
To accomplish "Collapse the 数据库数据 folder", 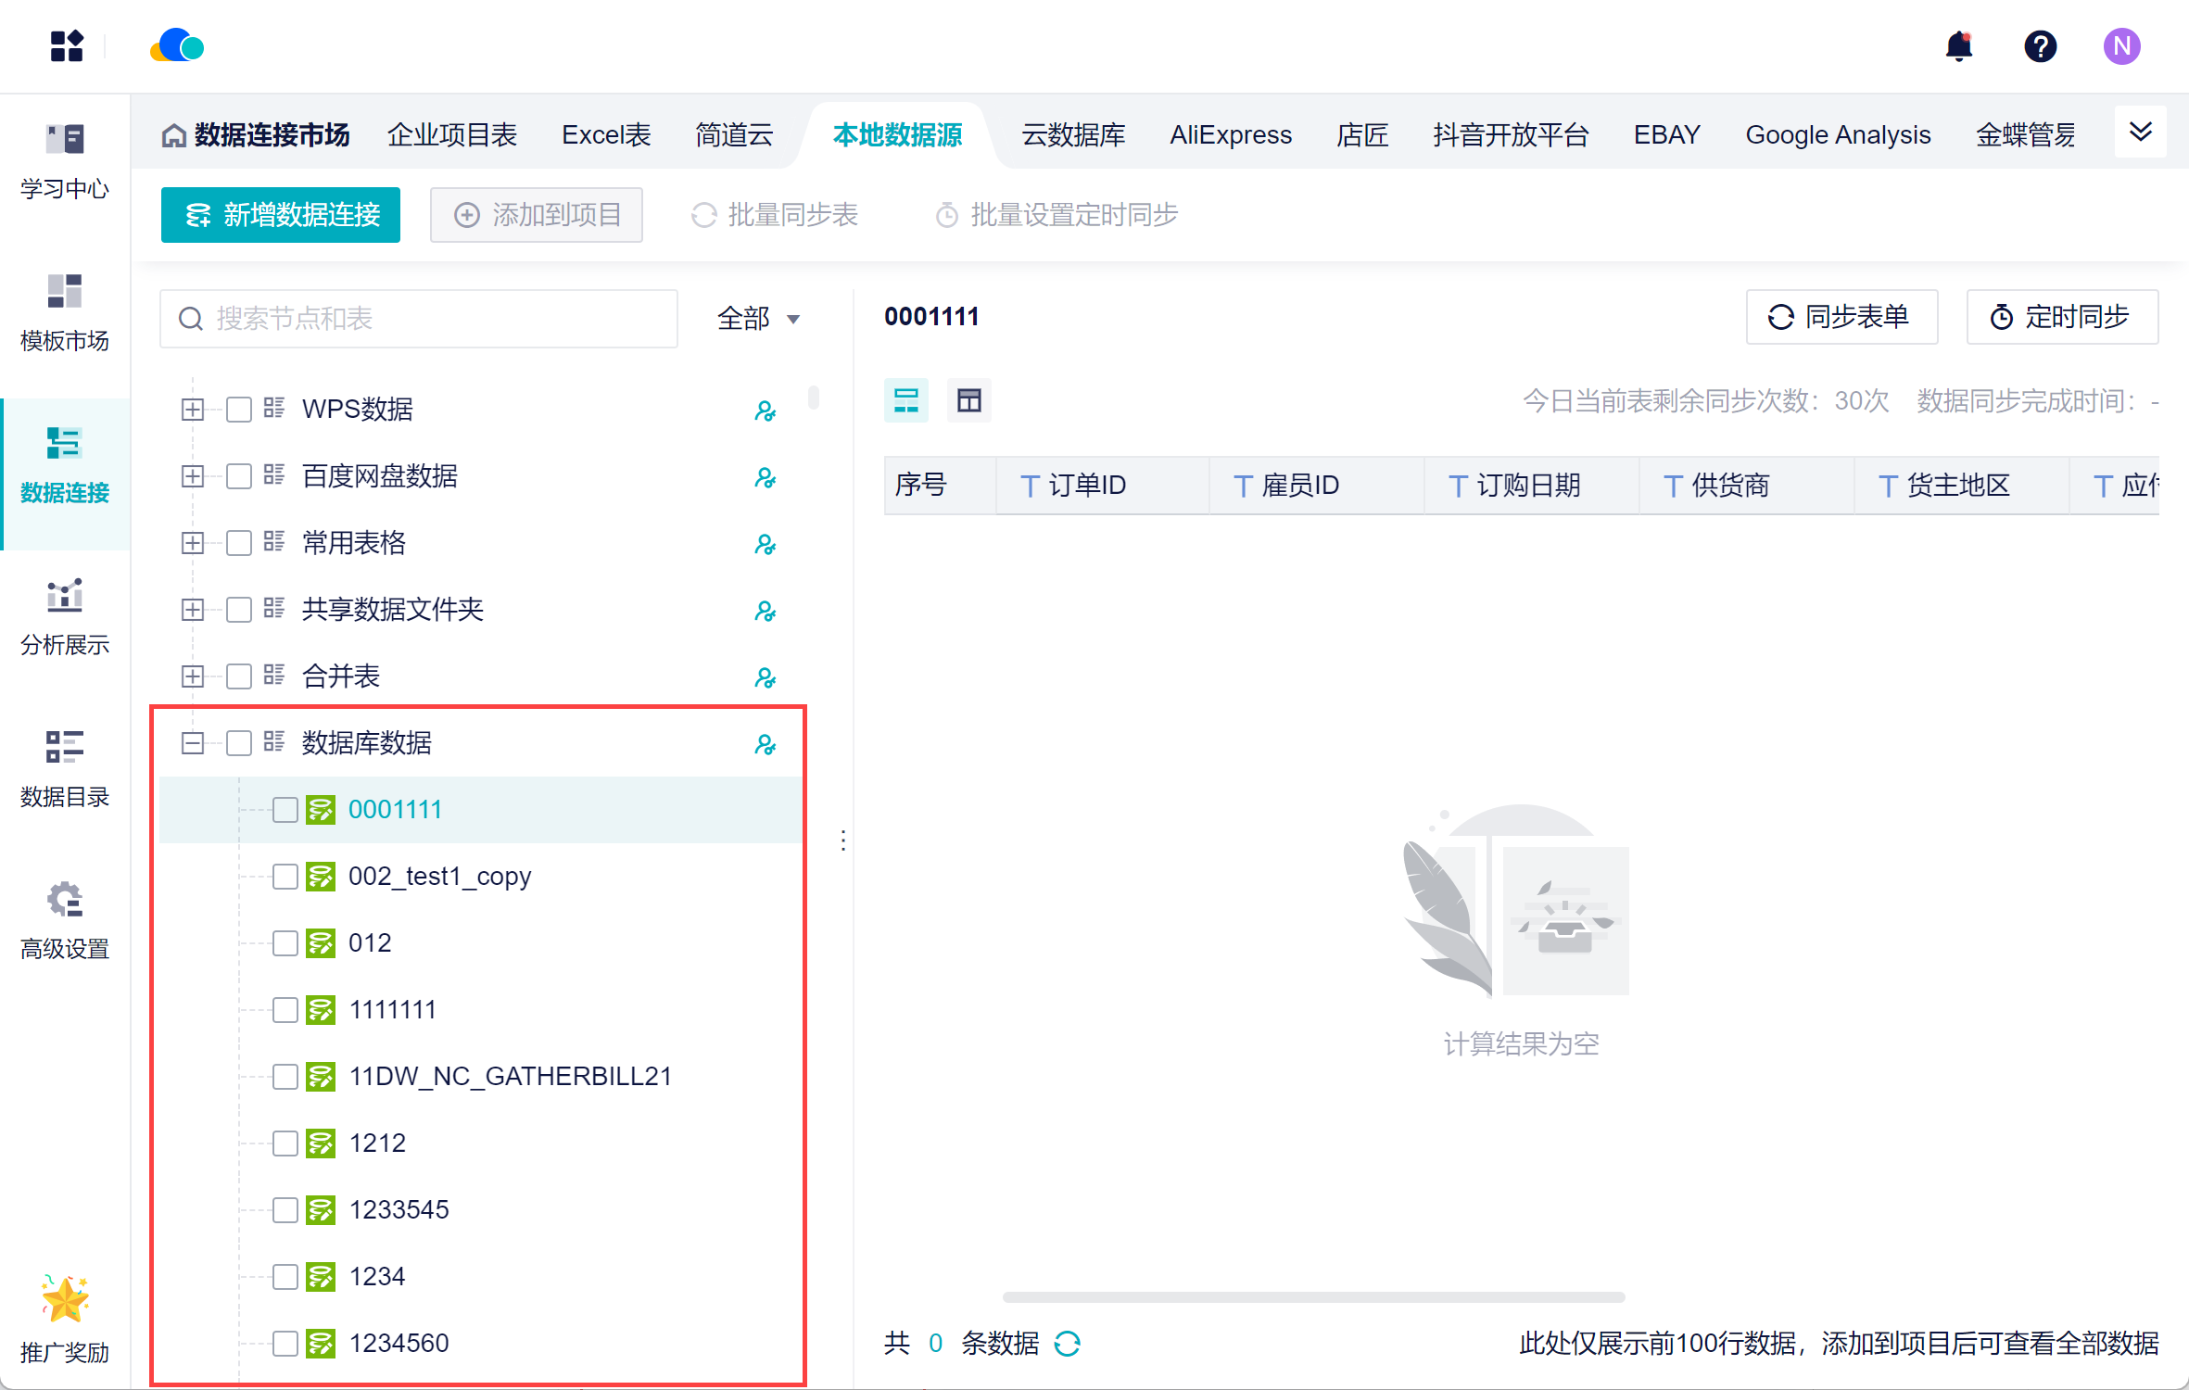I will (193, 743).
